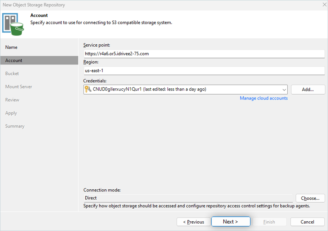
Task: Open the Summary wizard step
Action: pyautogui.click(x=15, y=126)
